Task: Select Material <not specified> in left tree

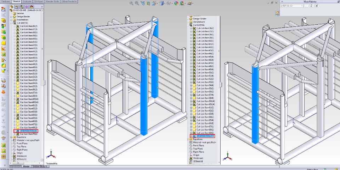Action: pos(28,140)
